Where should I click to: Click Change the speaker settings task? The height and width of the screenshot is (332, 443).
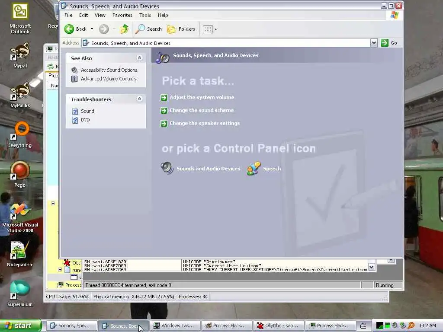pos(205,123)
